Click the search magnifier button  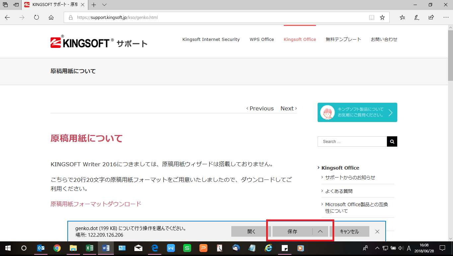pyautogui.click(x=392, y=141)
